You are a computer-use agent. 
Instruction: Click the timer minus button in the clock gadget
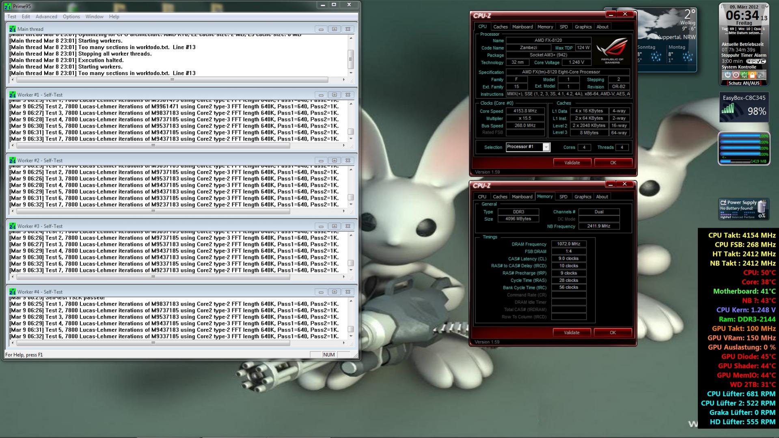[x=754, y=61]
